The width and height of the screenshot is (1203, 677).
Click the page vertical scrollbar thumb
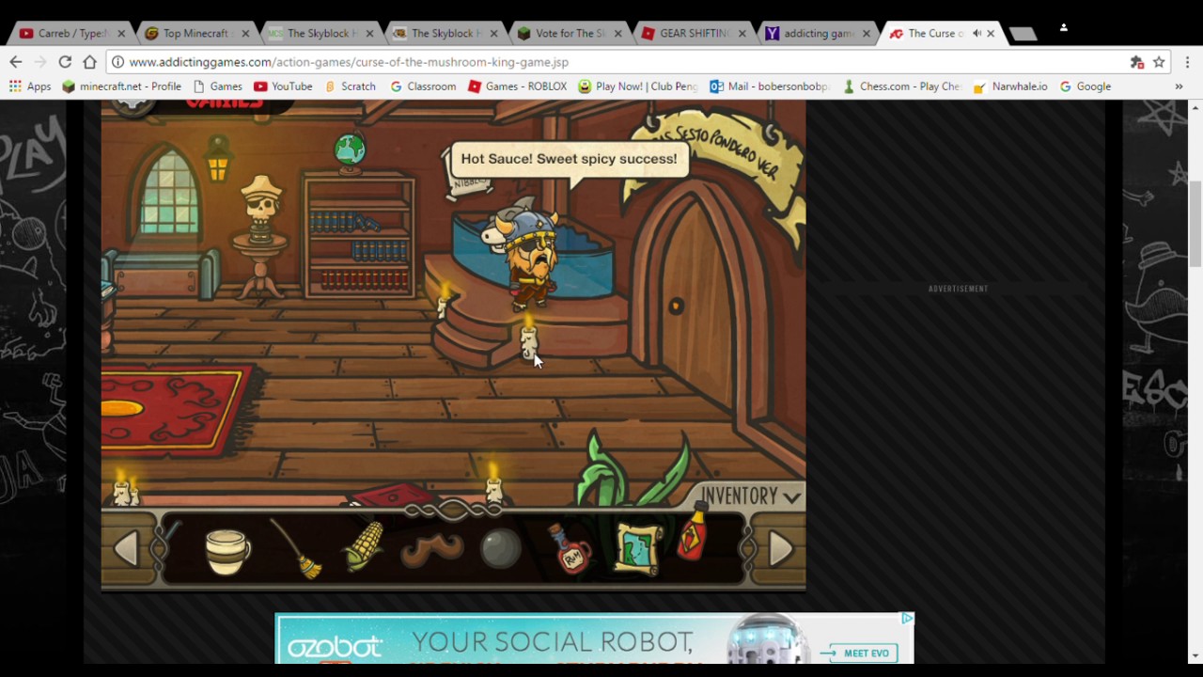point(1195,223)
